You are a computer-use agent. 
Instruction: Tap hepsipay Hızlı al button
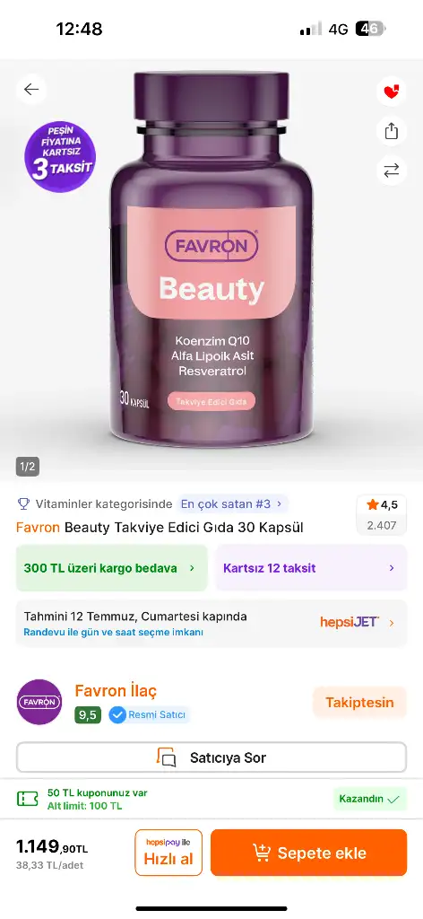point(168,853)
